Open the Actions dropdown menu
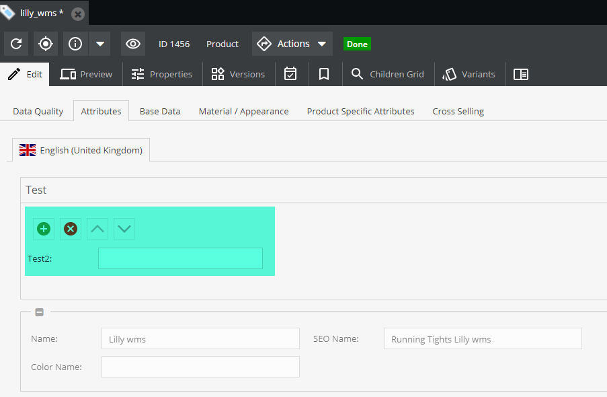607x397 pixels. tap(292, 44)
